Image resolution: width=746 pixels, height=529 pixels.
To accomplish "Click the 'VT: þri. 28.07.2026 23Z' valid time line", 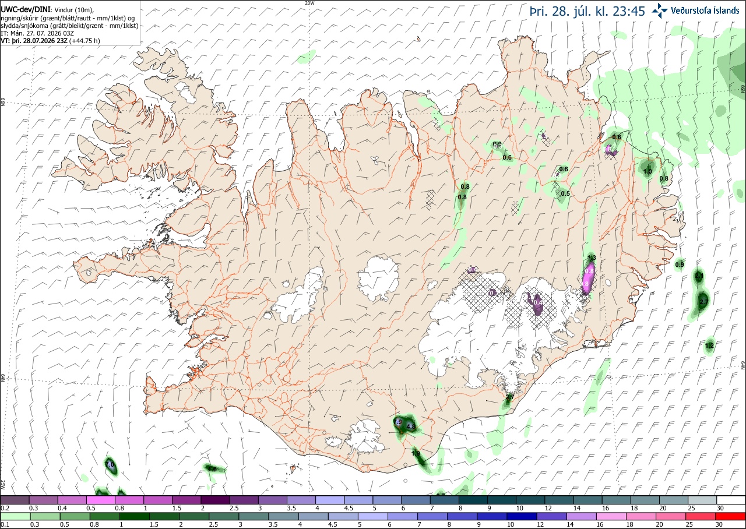I will click(34, 41).
